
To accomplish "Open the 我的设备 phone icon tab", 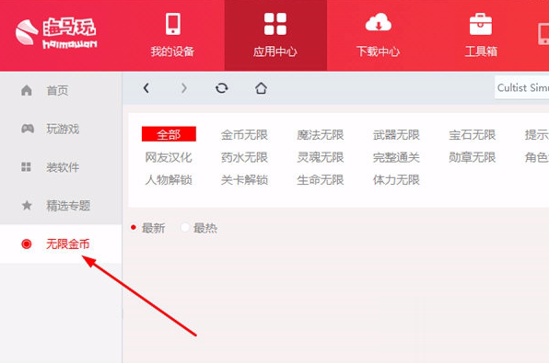I will tap(172, 35).
